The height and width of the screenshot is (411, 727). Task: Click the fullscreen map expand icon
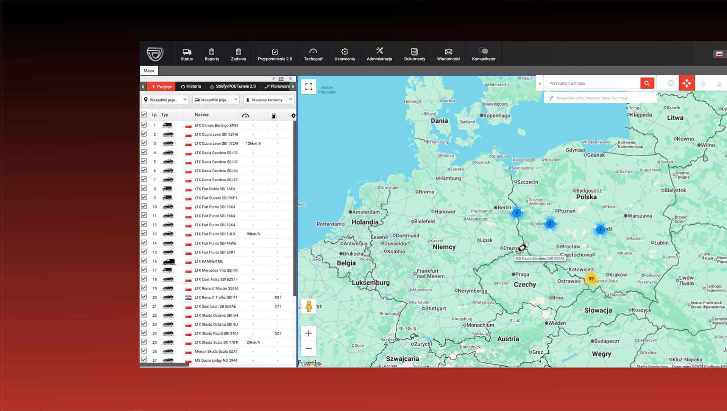pyautogui.click(x=308, y=86)
